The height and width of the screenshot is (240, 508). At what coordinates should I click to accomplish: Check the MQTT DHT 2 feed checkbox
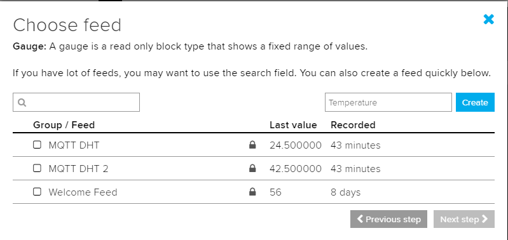tap(38, 168)
